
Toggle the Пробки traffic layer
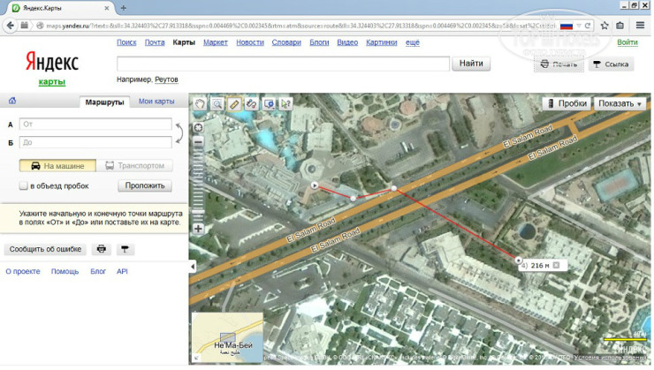click(x=566, y=103)
